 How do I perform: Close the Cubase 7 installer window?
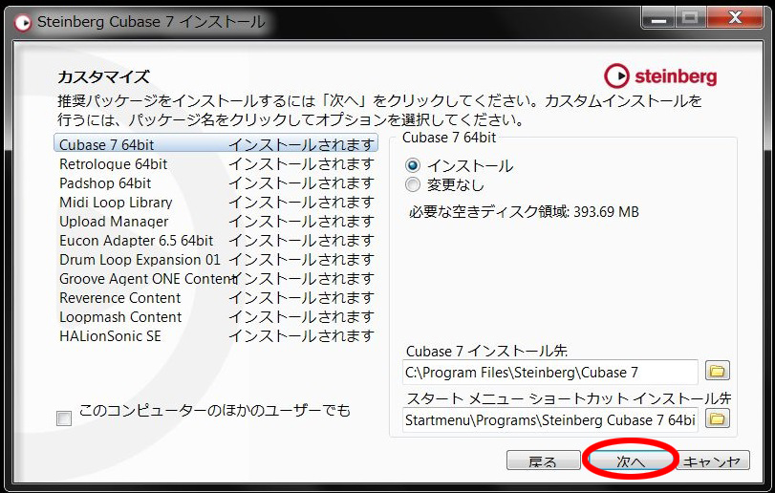735,19
